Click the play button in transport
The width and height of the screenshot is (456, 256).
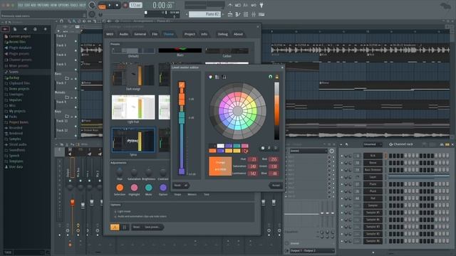(x=110, y=5)
